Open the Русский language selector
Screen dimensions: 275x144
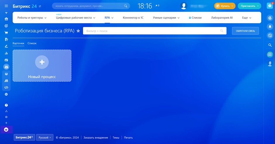[45, 137]
